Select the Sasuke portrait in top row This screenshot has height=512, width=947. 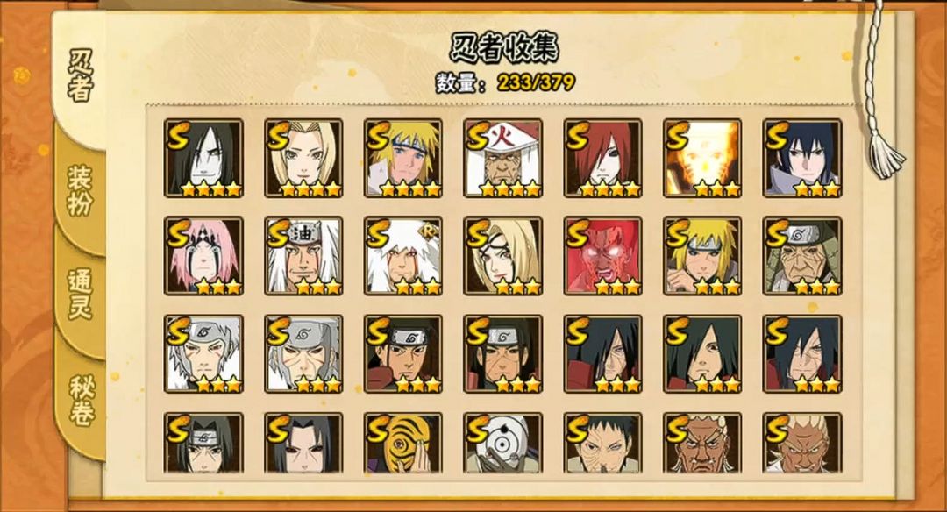[x=802, y=158]
